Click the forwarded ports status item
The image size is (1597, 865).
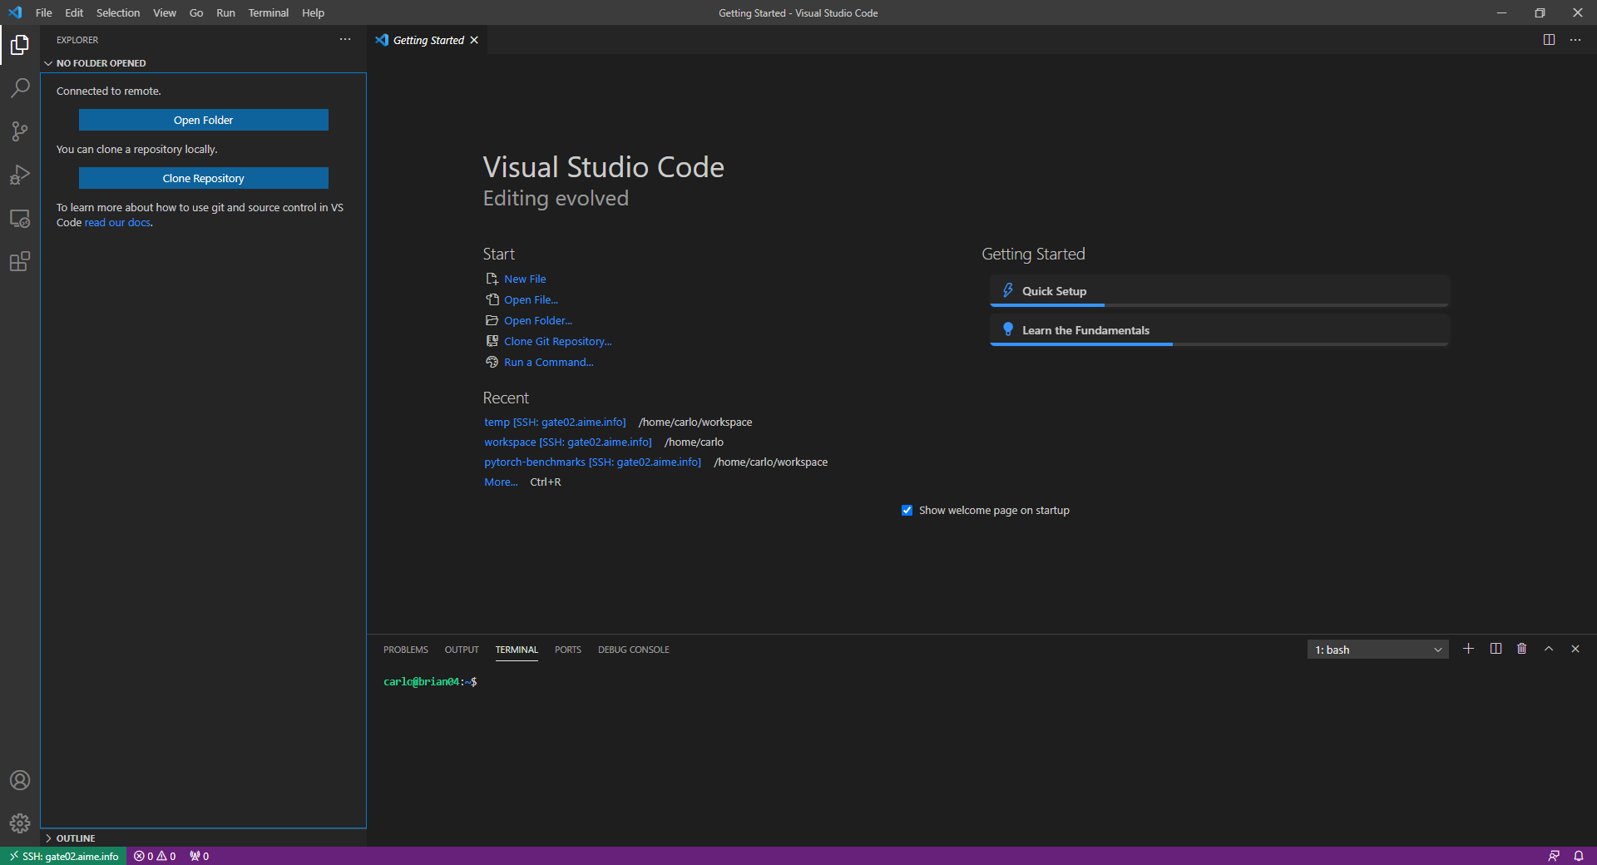[199, 856]
